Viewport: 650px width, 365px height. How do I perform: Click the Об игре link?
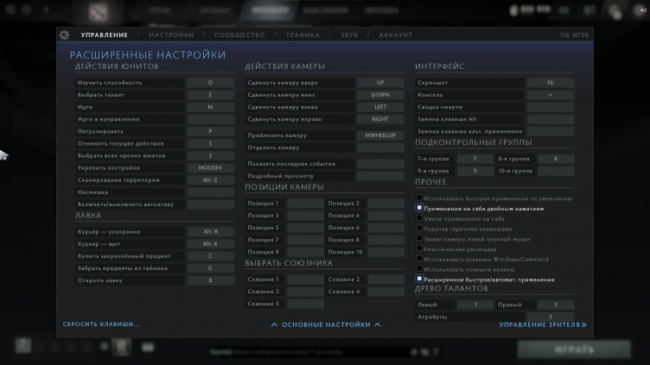point(575,35)
